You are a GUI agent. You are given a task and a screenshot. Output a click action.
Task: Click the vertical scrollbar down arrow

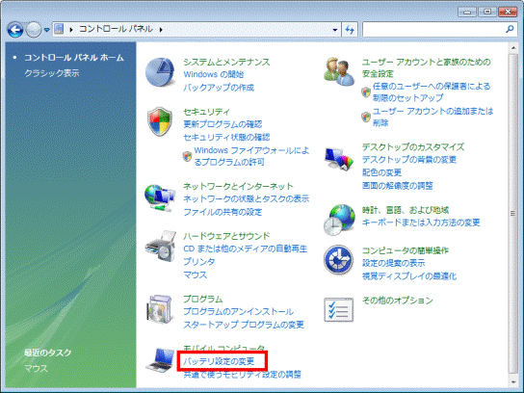click(513, 382)
